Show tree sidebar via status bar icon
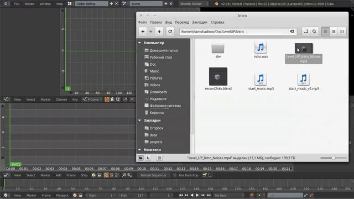The image size is (354, 199). coord(148,158)
